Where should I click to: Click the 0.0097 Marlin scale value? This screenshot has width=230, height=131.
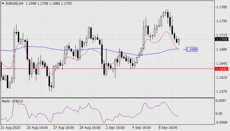point(221,101)
